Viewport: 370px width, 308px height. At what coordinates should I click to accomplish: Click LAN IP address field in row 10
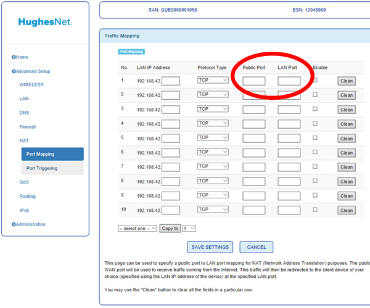coord(171,210)
